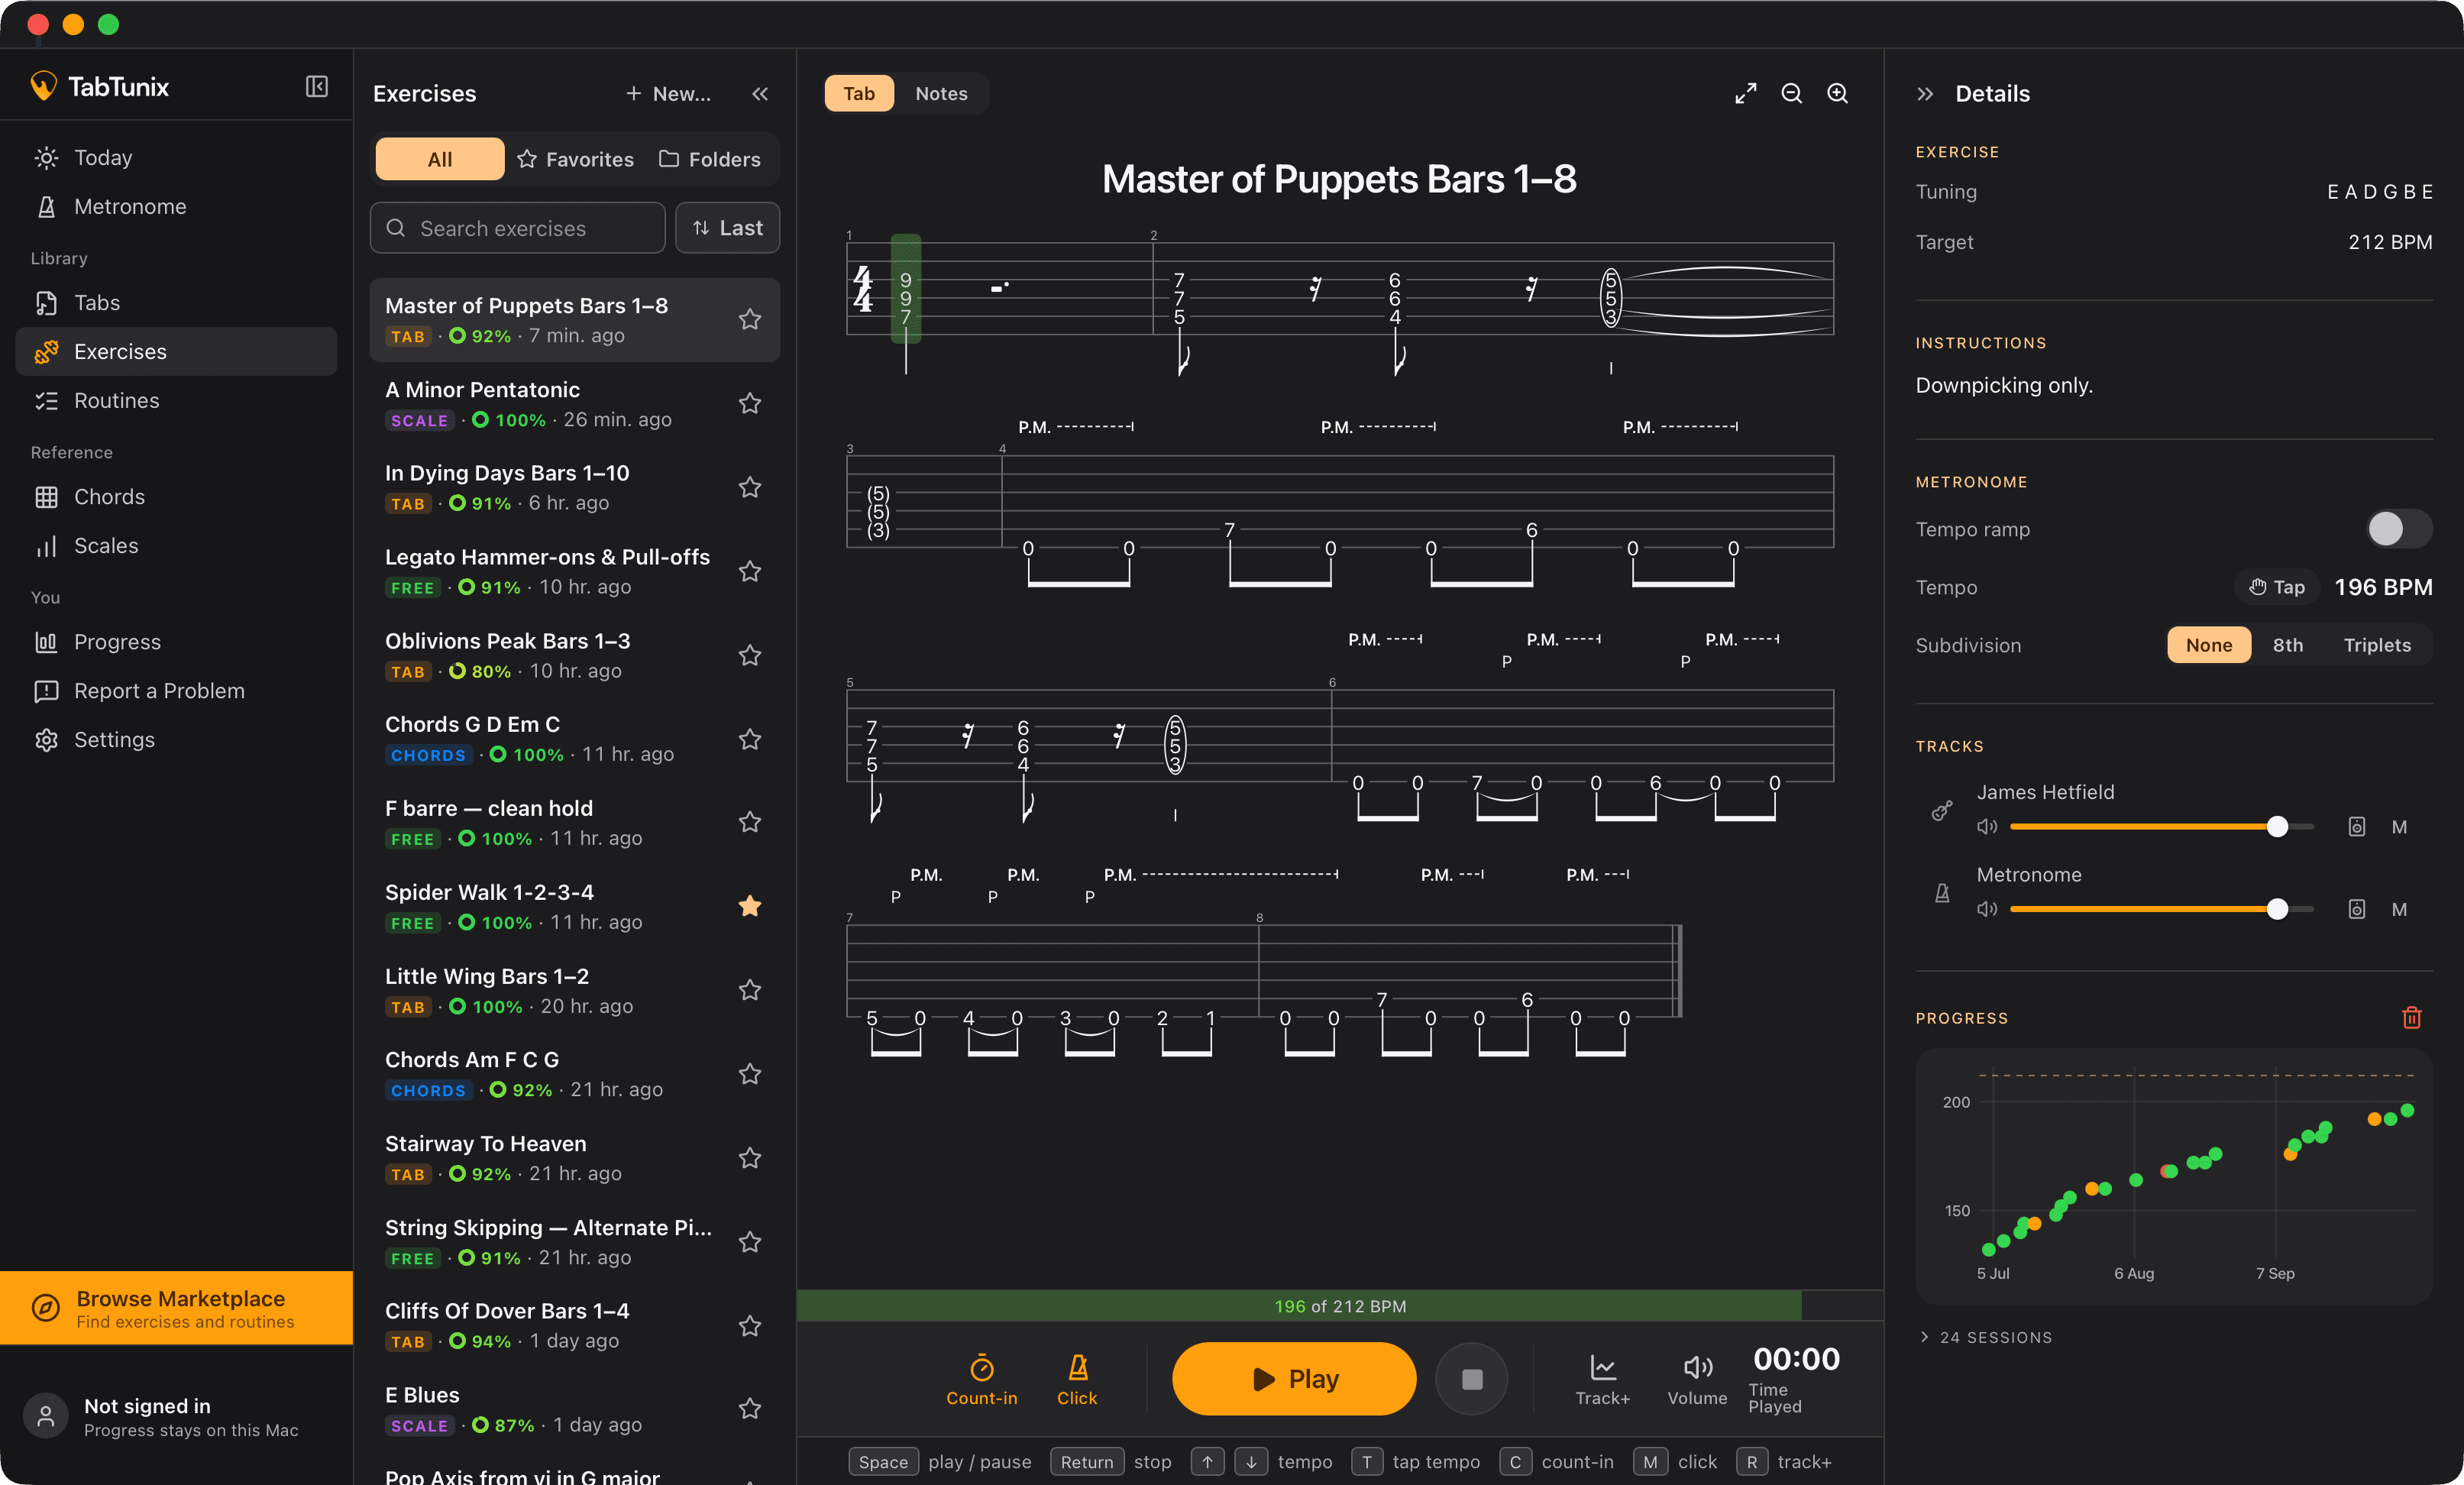Delete progress using the trash icon

point(2411,1017)
